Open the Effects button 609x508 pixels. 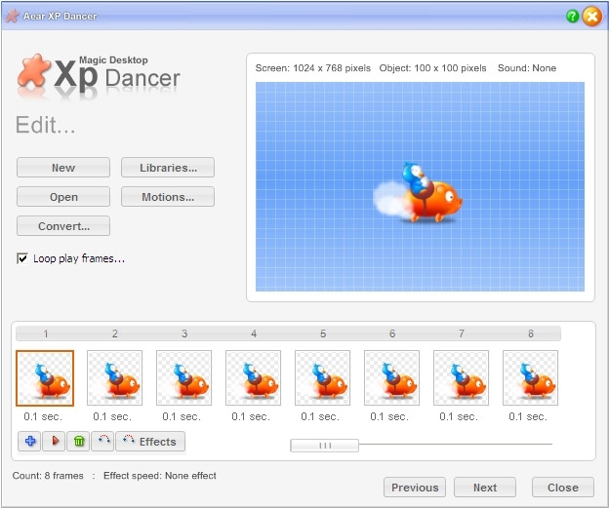point(150,442)
